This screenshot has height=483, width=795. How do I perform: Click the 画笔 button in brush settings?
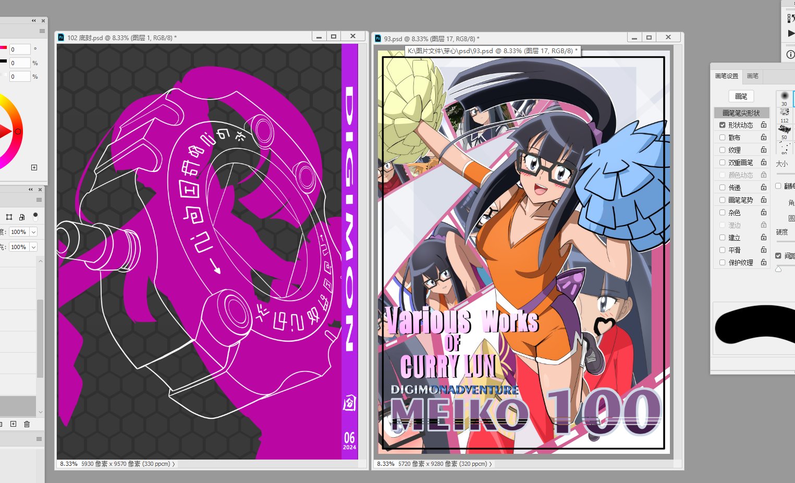click(x=741, y=96)
